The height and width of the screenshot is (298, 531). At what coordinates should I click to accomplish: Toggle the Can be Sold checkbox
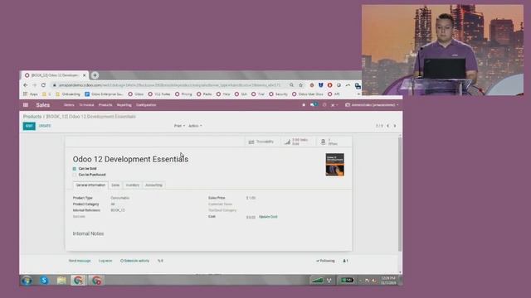point(75,169)
